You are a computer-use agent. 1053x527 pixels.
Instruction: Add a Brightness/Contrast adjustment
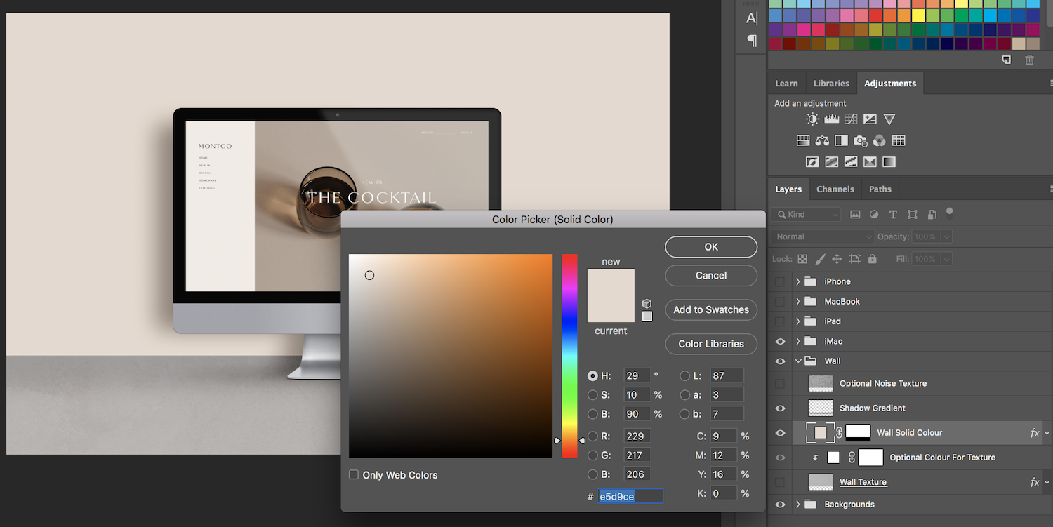point(812,119)
